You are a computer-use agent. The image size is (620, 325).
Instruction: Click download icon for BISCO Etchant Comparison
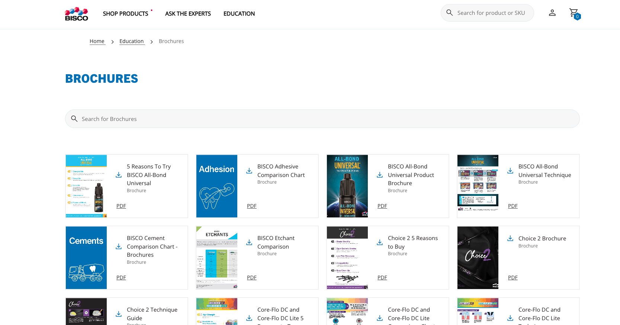(249, 242)
